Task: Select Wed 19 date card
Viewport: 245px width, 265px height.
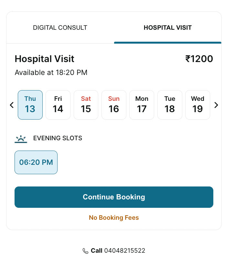Action: (197, 105)
